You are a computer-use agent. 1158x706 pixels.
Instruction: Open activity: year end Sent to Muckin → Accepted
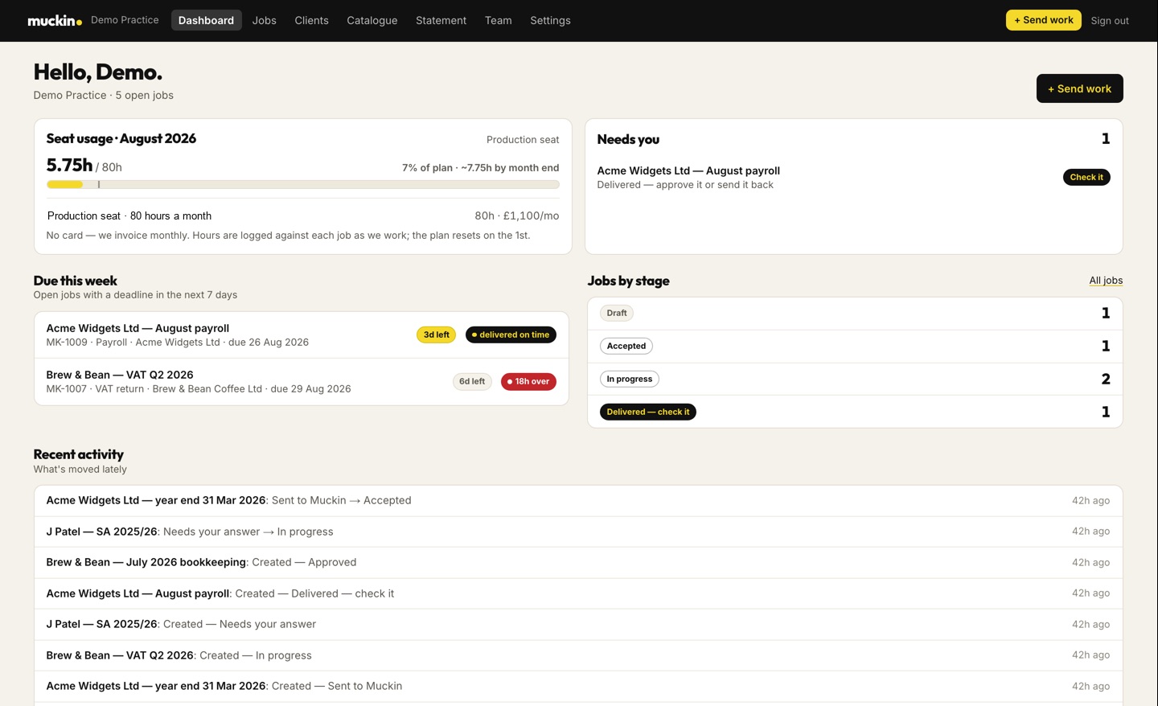(578, 501)
